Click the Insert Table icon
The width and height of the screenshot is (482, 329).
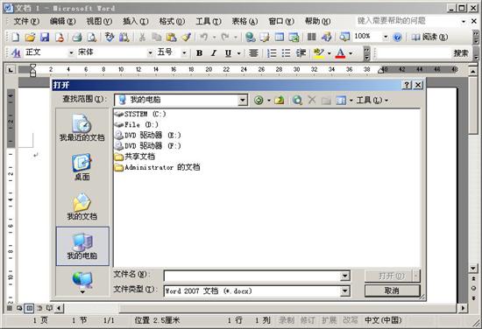pos(280,37)
